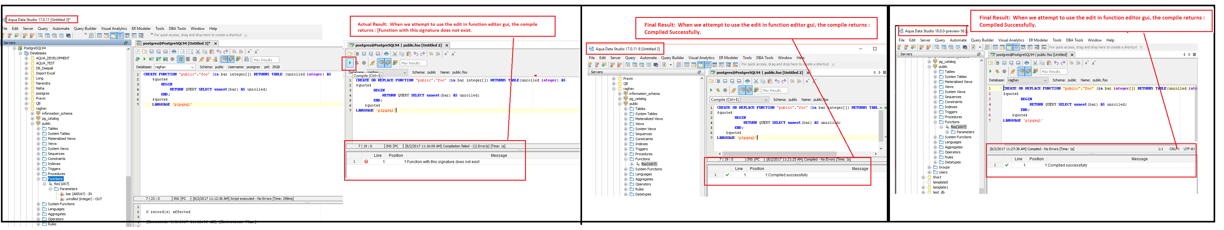Select 'Import Excel' in the Servers tree
1224x230 pixels.
[45, 74]
